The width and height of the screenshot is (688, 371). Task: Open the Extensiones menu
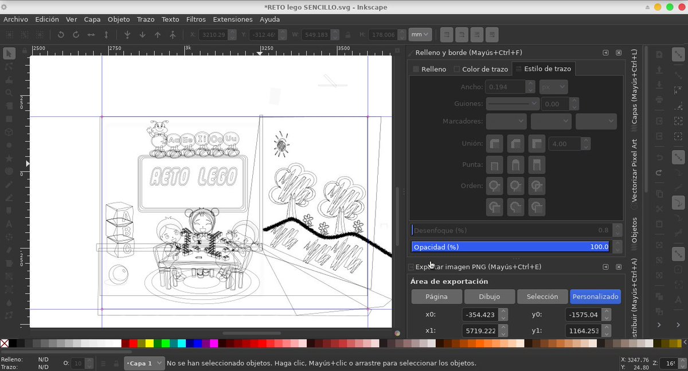pos(233,19)
